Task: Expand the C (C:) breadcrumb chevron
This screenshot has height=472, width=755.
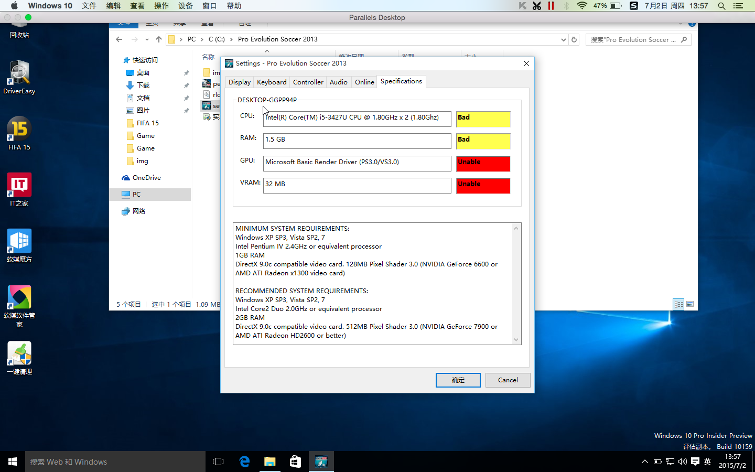Action: pyautogui.click(x=231, y=39)
